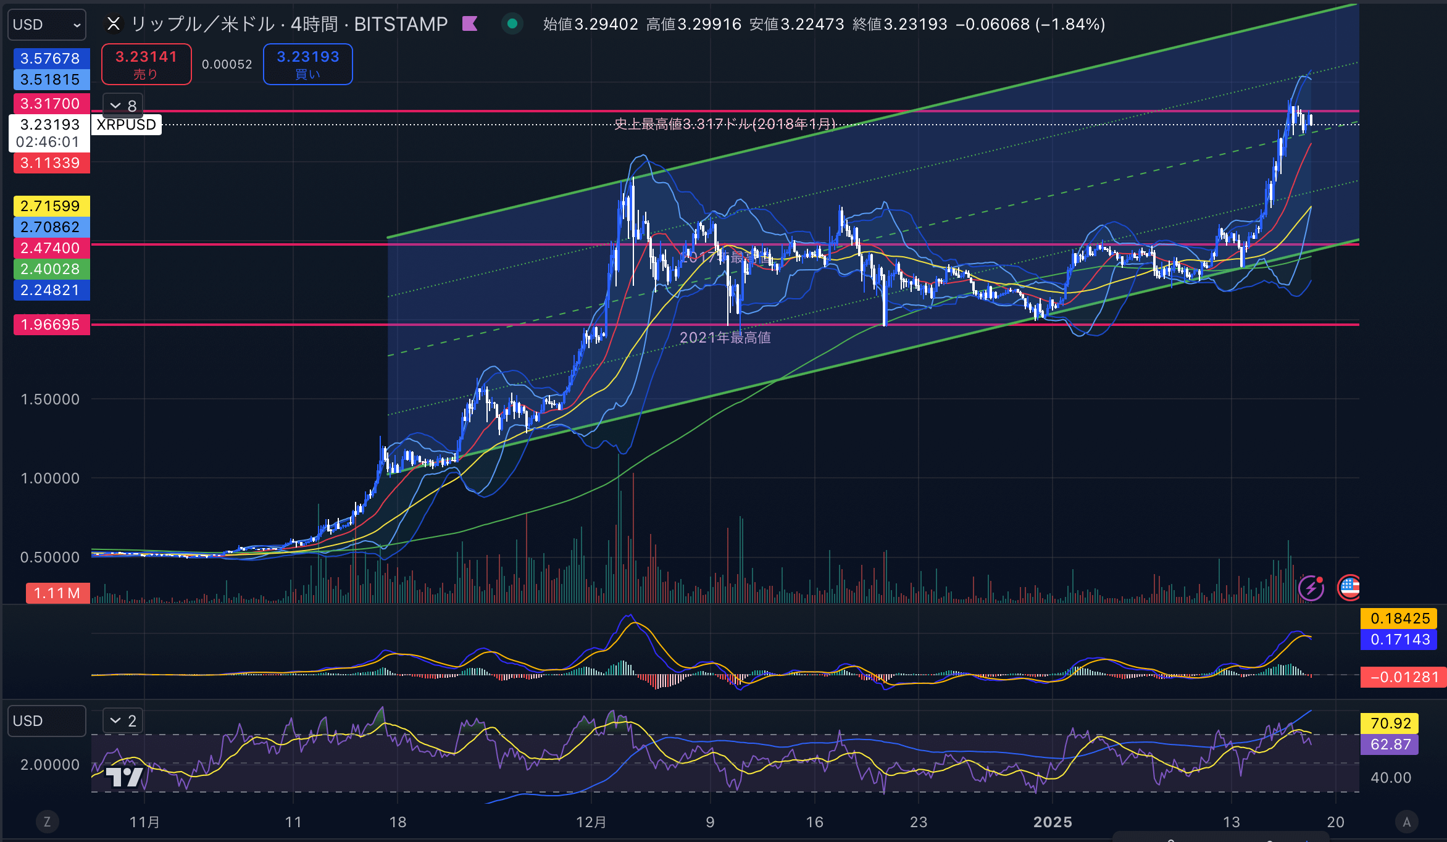Viewport: 1447px width, 842px height.
Task: Click the XRPUSD price label tag
Action: click(x=127, y=125)
